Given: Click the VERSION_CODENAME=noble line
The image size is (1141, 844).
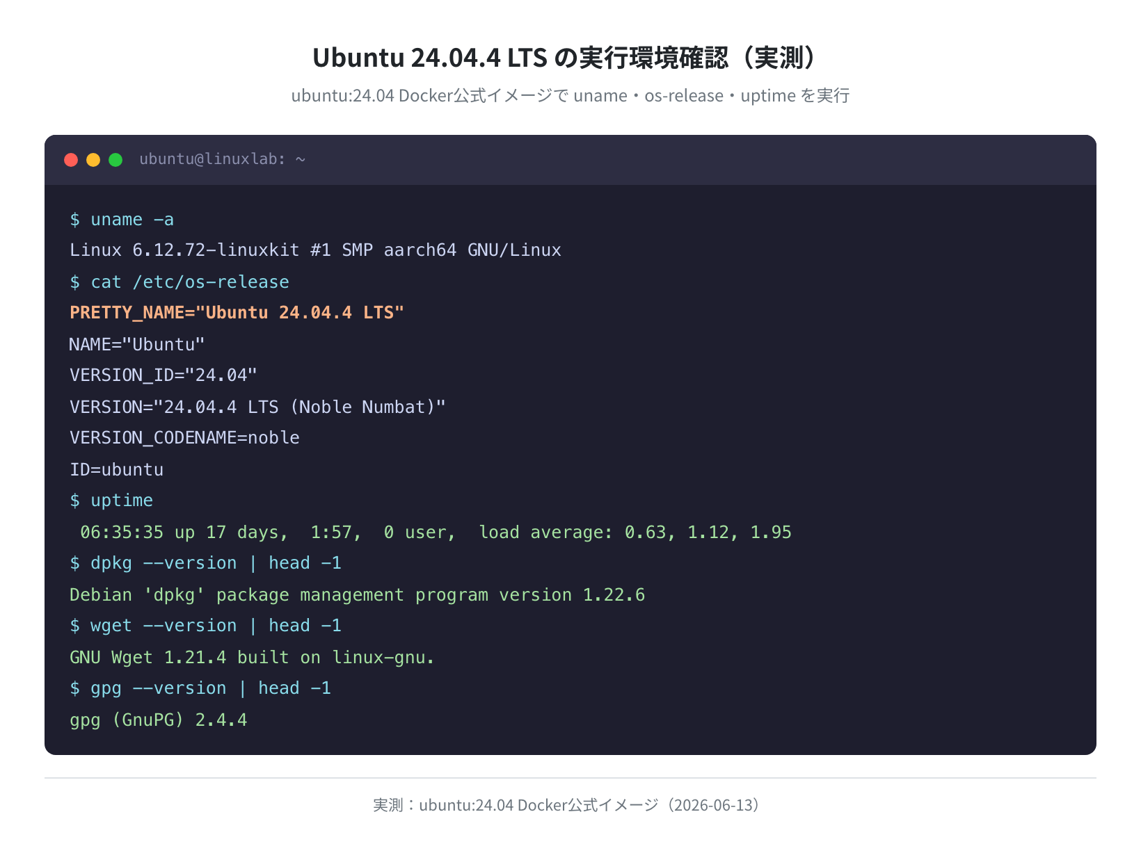Looking at the screenshot, I should [184, 438].
